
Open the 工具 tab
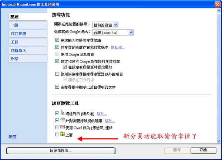tap(28, 42)
